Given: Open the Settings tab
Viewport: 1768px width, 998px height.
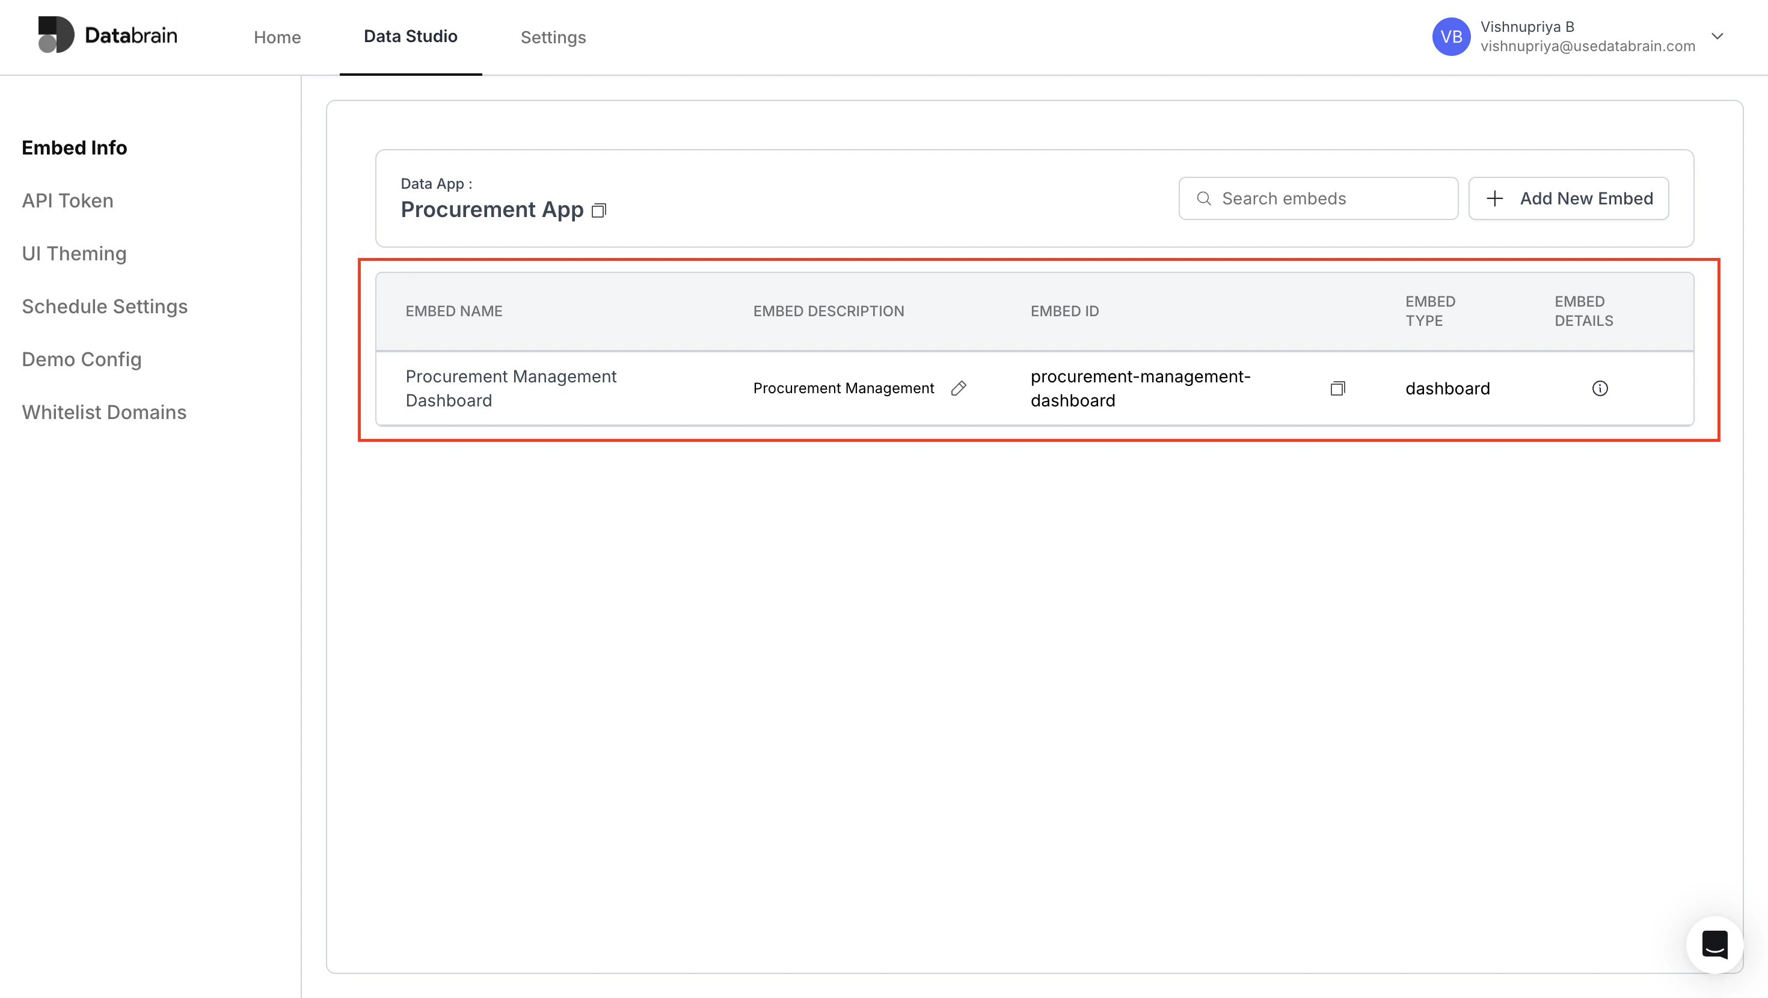Looking at the screenshot, I should click(x=553, y=37).
